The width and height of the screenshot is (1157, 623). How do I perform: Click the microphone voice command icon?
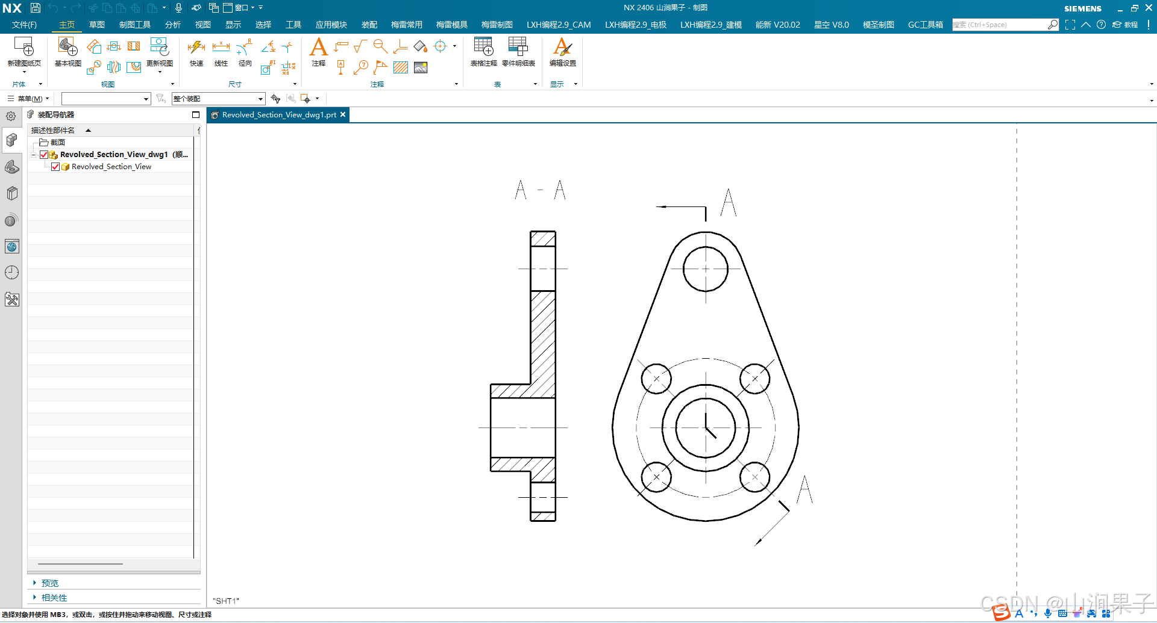178,8
